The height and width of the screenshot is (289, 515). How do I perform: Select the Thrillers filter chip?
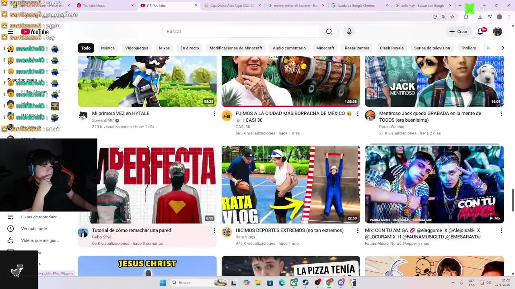(x=468, y=48)
